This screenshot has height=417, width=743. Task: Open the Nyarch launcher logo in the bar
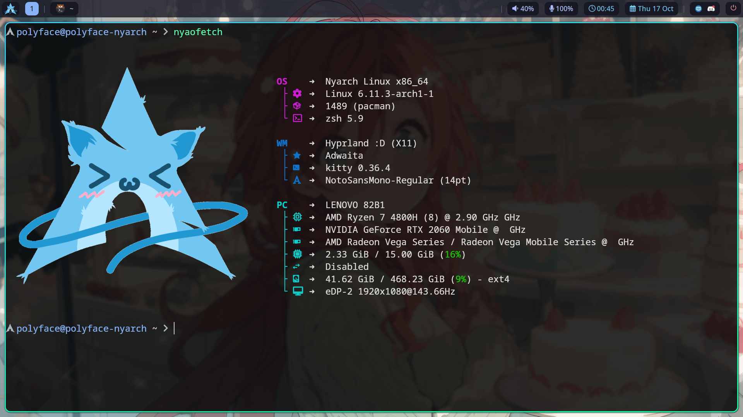[11, 8]
